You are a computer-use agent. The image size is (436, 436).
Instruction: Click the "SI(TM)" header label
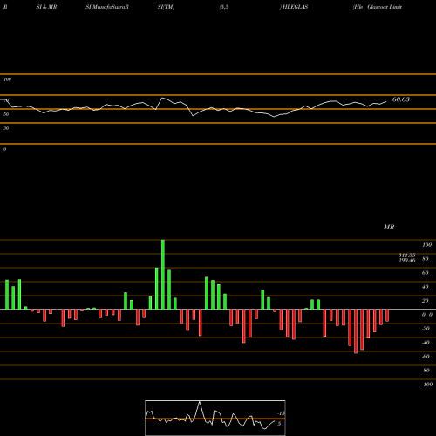166,7
